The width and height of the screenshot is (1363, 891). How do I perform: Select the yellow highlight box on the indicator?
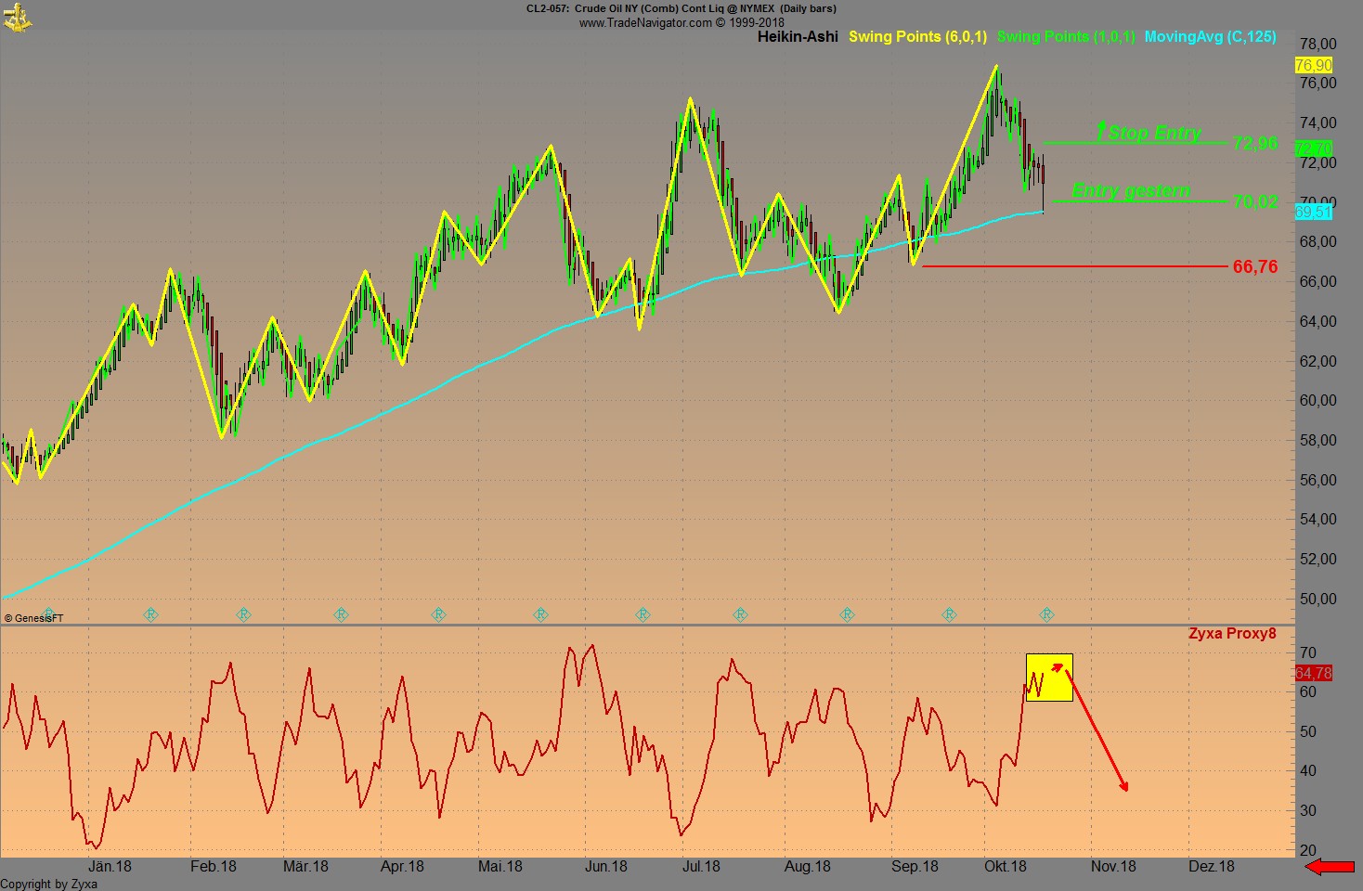[1049, 677]
